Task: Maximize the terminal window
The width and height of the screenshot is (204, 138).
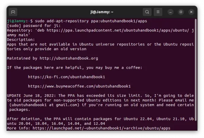Action: (x=181, y=12)
